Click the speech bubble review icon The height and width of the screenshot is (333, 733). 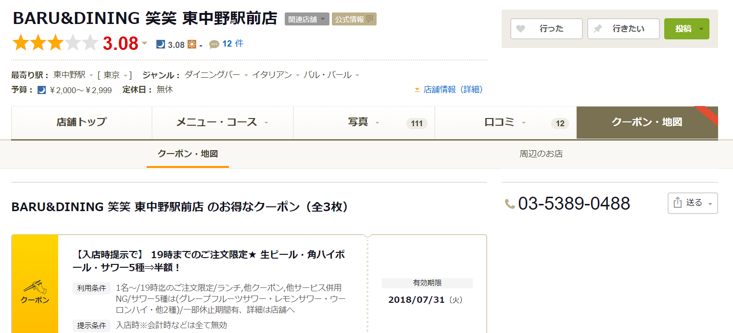[215, 44]
